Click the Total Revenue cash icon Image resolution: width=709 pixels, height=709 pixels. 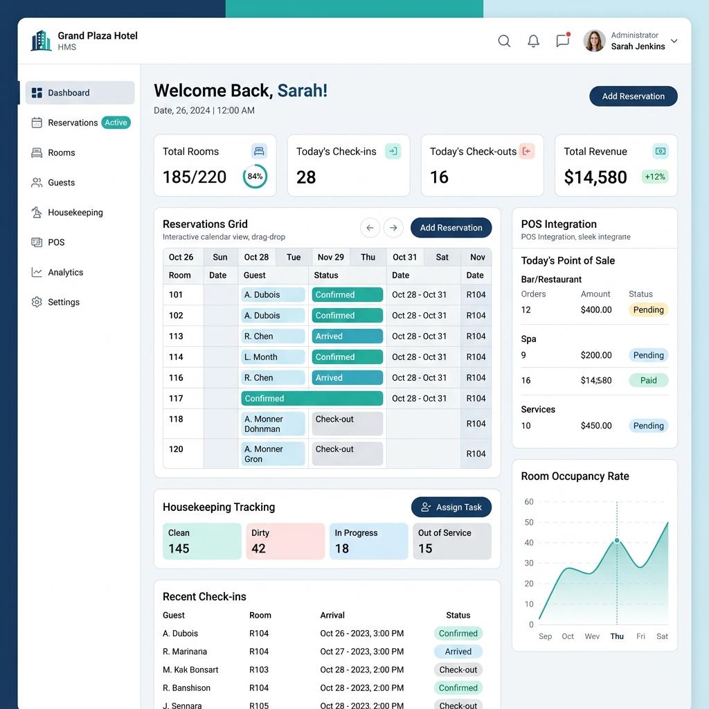[661, 151]
